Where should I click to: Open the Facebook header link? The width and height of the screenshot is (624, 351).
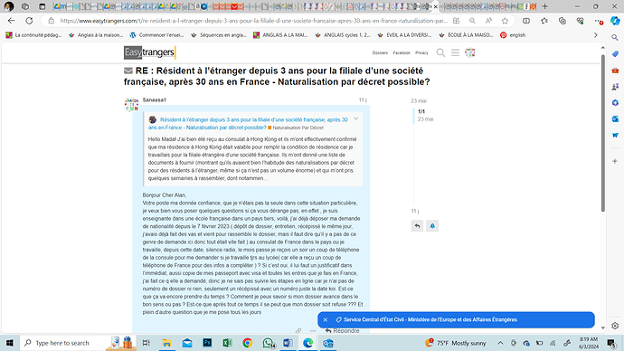tap(402, 52)
